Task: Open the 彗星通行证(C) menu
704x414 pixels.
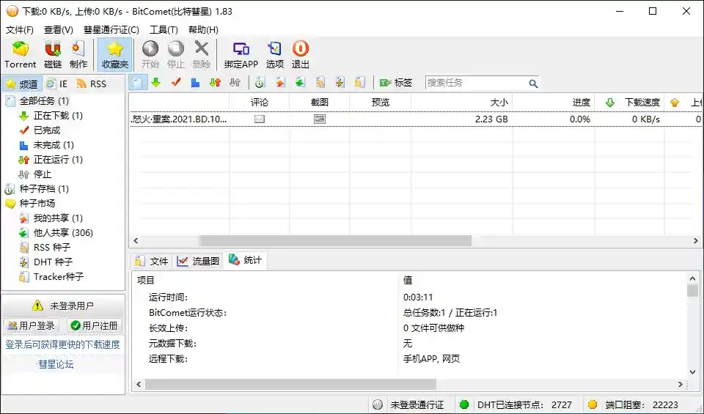Action: 111,29
